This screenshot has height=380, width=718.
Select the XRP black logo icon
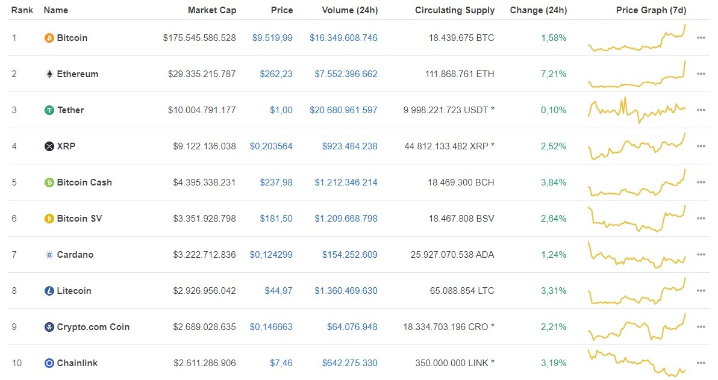49,146
